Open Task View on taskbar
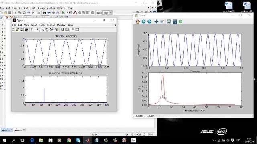 (23, 140)
